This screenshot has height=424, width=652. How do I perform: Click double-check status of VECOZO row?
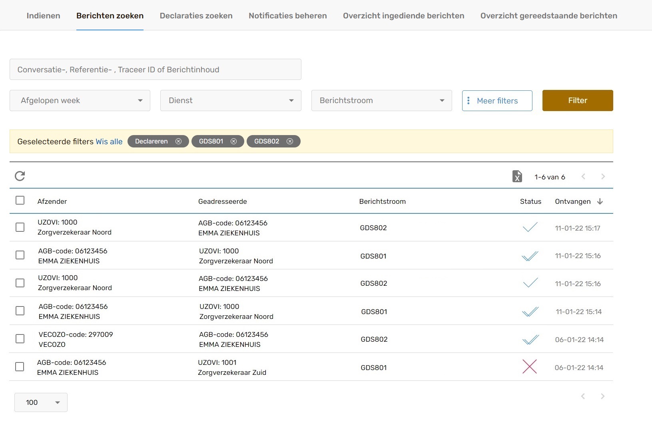pyautogui.click(x=530, y=339)
